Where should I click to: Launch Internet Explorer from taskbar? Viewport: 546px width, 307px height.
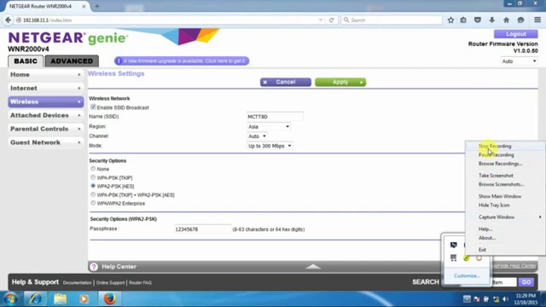(x=35, y=299)
